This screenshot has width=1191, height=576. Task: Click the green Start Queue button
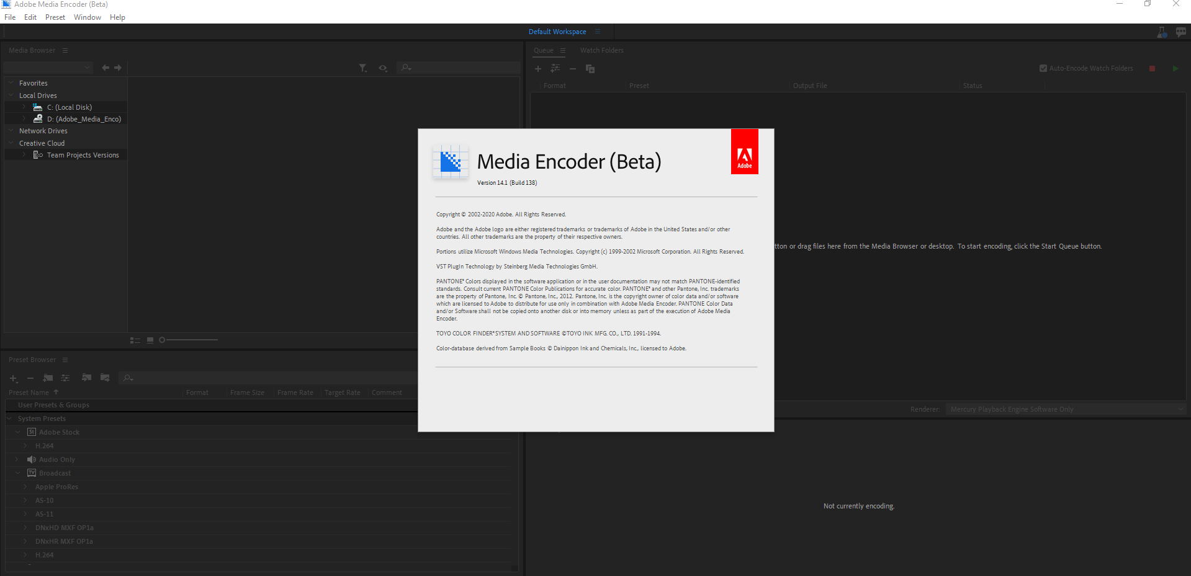click(x=1175, y=69)
